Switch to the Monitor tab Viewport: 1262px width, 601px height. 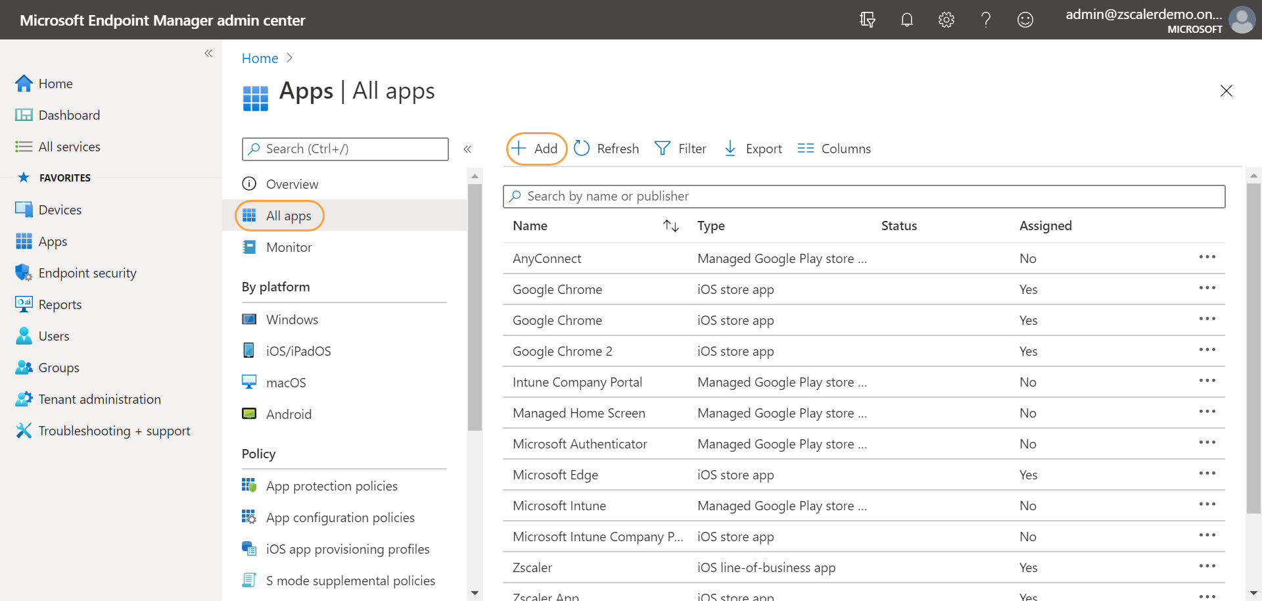pyautogui.click(x=289, y=247)
